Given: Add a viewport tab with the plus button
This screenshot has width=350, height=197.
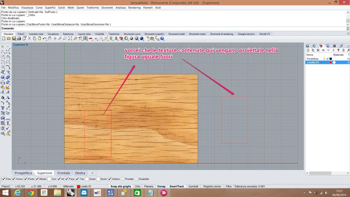Looking at the screenshot, I should point(92,173).
